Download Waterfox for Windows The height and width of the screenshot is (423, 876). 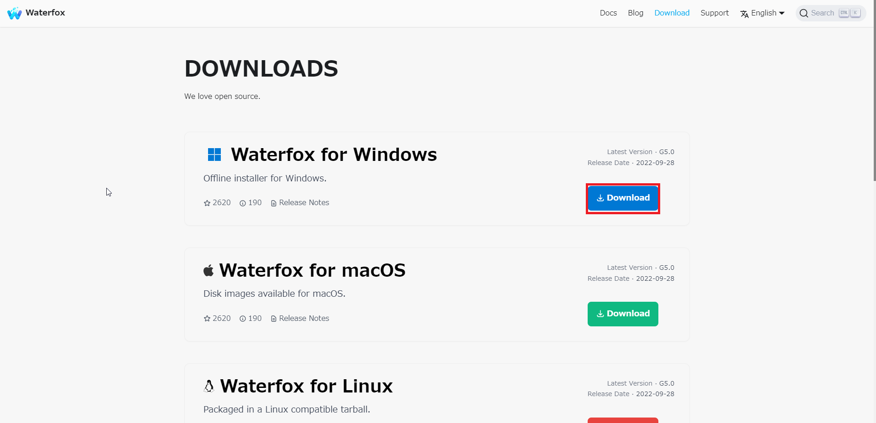point(623,198)
